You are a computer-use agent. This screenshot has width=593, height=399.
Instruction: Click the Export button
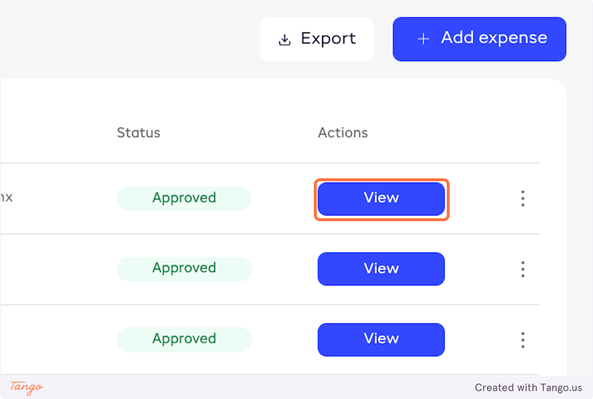click(x=317, y=40)
